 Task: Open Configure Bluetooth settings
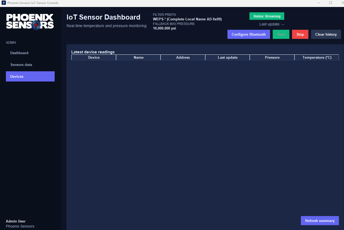tap(249, 34)
